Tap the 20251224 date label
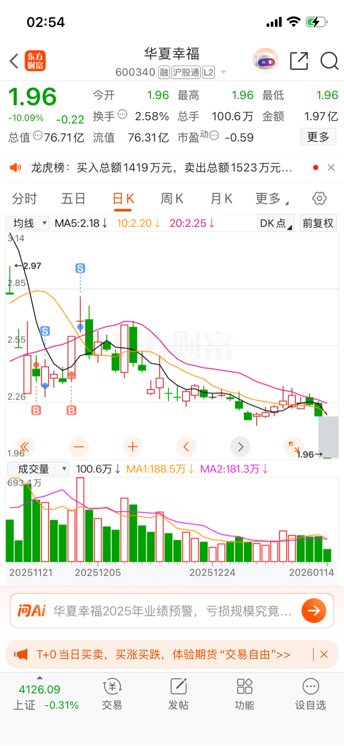This screenshot has width=344, height=746. tap(212, 572)
